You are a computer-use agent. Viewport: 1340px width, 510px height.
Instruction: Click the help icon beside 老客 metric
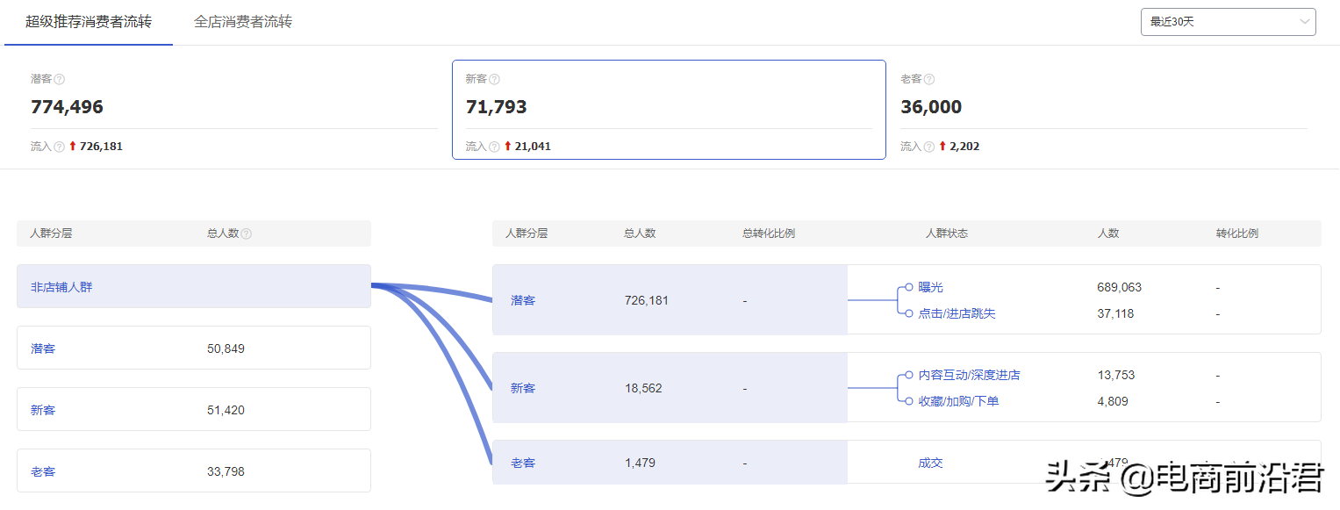click(928, 78)
